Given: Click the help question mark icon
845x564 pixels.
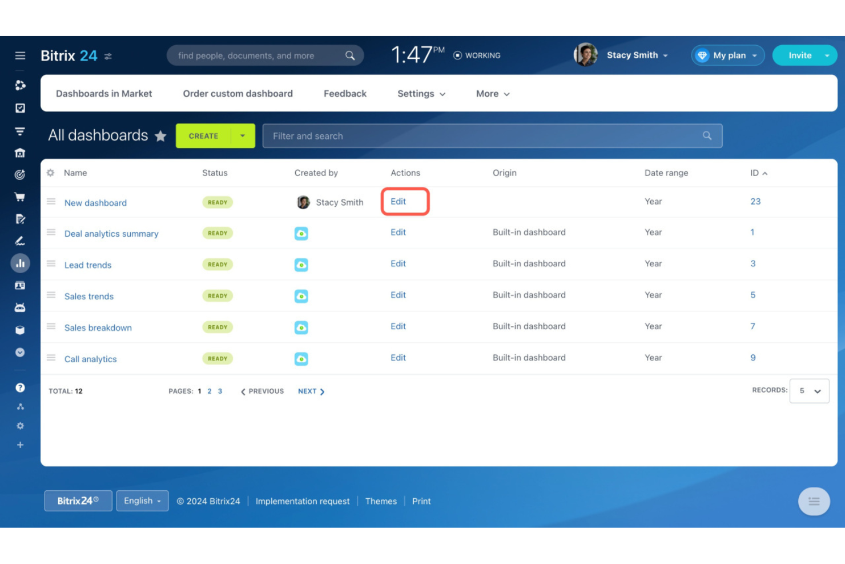Looking at the screenshot, I should pos(20,387).
